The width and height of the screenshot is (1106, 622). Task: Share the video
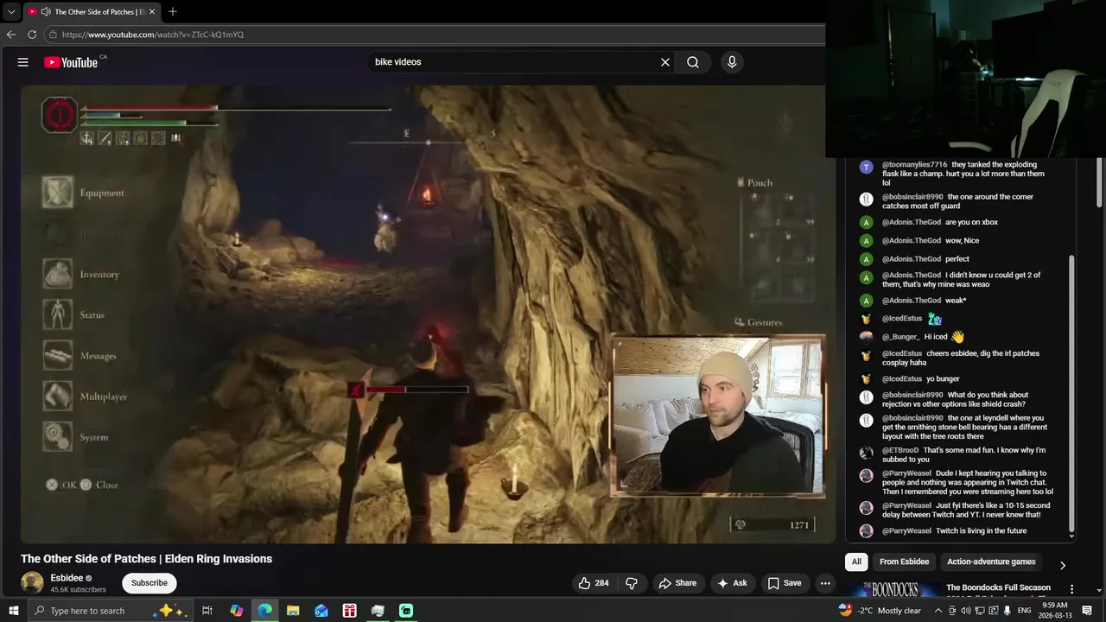click(677, 583)
